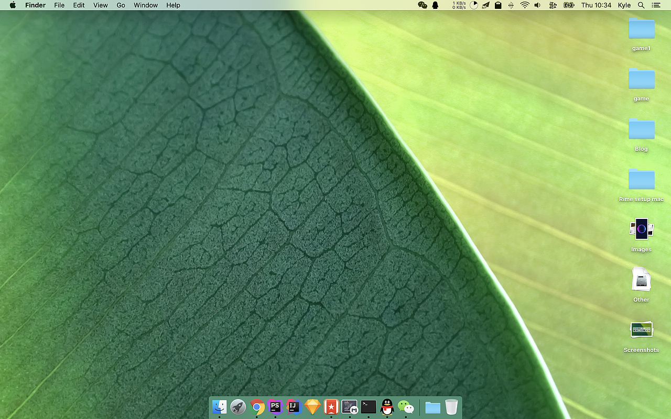
Task: Open Terminal from the Dock
Action: [369, 406]
